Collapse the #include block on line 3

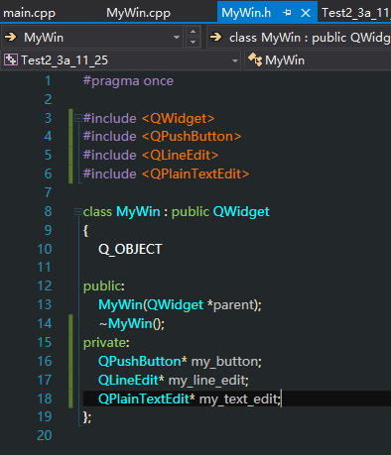pyautogui.click(x=78, y=118)
